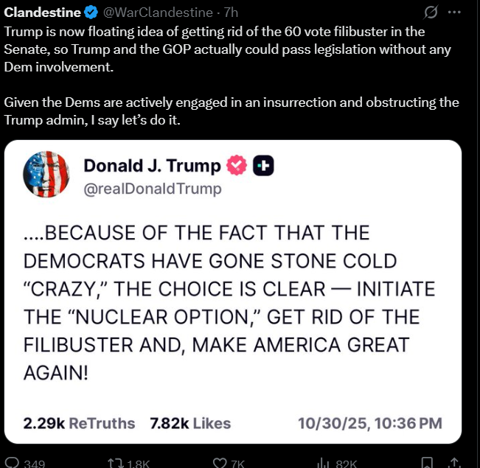This screenshot has width=480, height=468.
Task: Click the 2.29k ReTruths count
Action: point(79,423)
